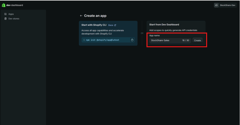The image size is (240, 125).
Task: Copy the npm init command clipboard icon
Action: 132,40
